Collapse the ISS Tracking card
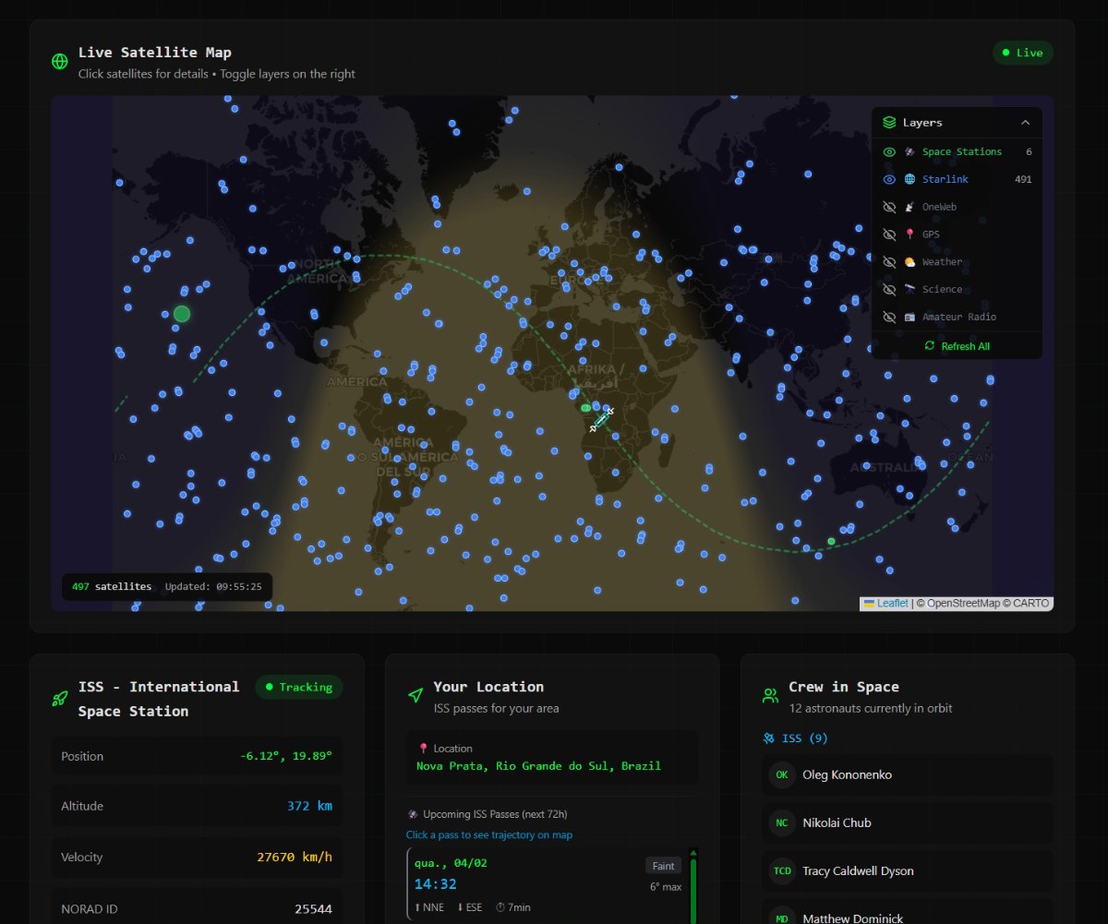The image size is (1108, 924). (x=298, y=688)
